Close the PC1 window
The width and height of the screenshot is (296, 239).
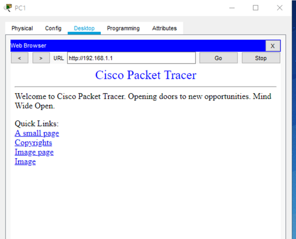pyautogui.click(x=280, y=8)
